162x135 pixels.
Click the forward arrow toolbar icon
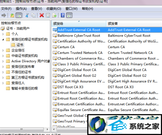(4, 16)
